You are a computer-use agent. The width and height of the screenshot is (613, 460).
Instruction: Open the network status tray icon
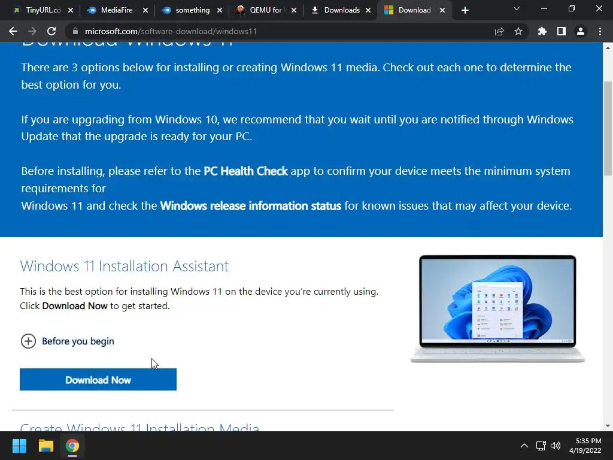(541, 446)
